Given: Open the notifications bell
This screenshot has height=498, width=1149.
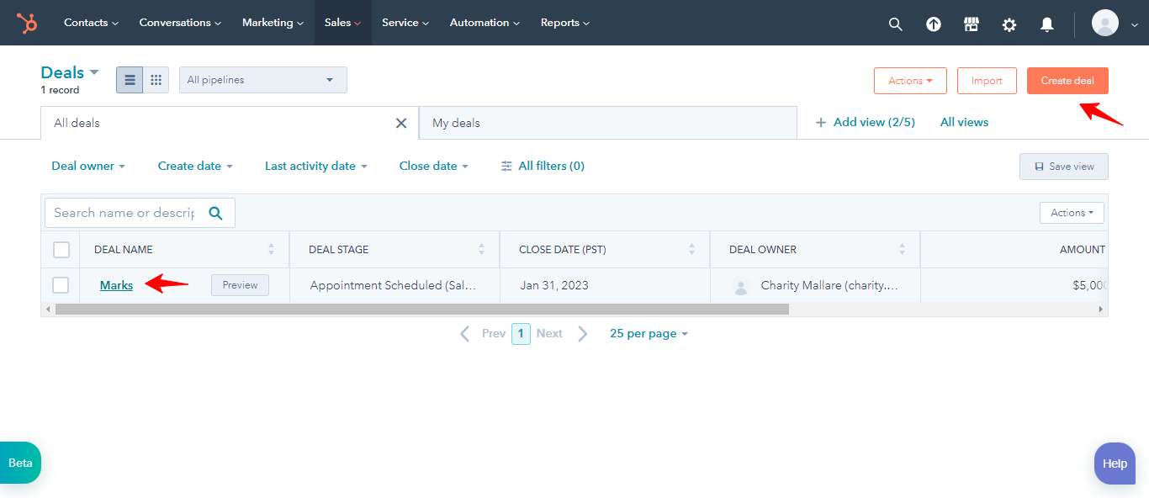Looking at the screenshot, I should (x=1047, y=24).
